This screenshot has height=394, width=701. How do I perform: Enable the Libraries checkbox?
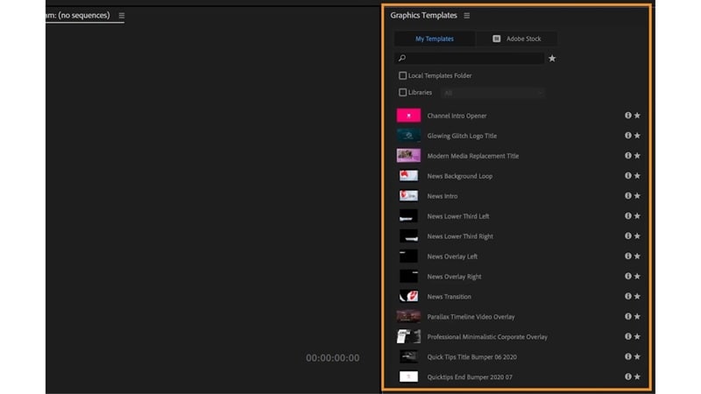coord(403,93)
